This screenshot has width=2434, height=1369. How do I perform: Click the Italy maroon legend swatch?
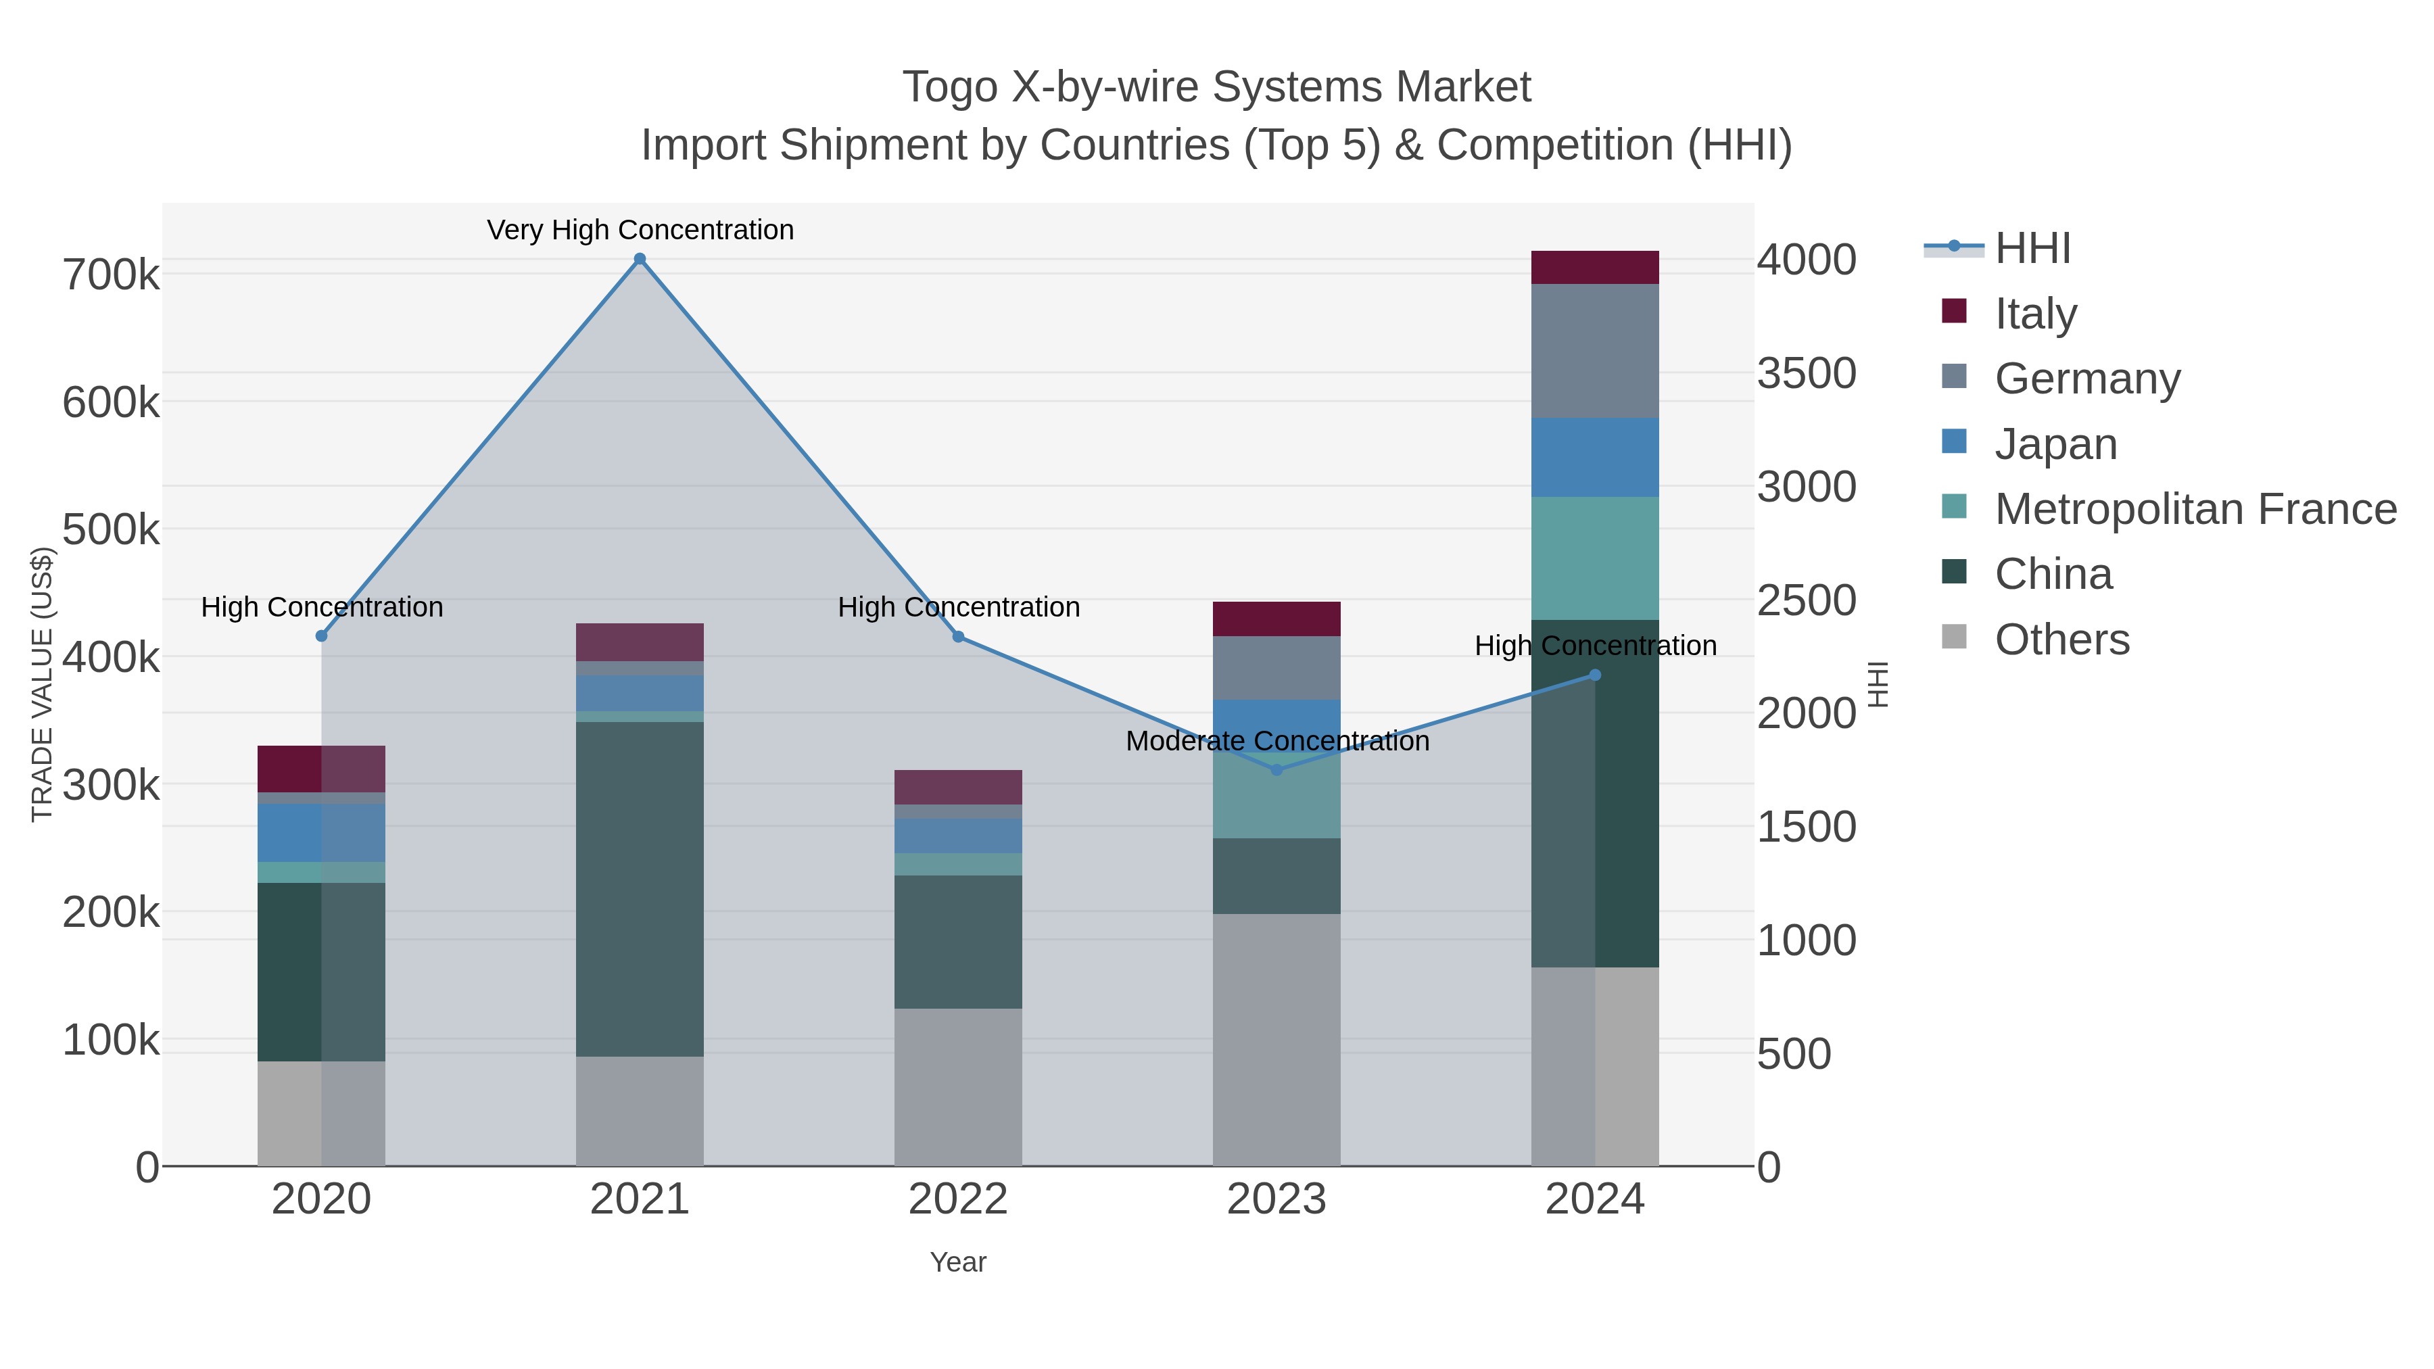point(1954,311)
